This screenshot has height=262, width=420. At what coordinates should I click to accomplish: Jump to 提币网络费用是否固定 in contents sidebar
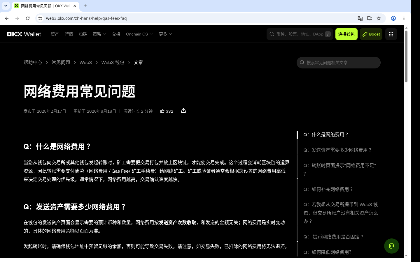[334, 237]
